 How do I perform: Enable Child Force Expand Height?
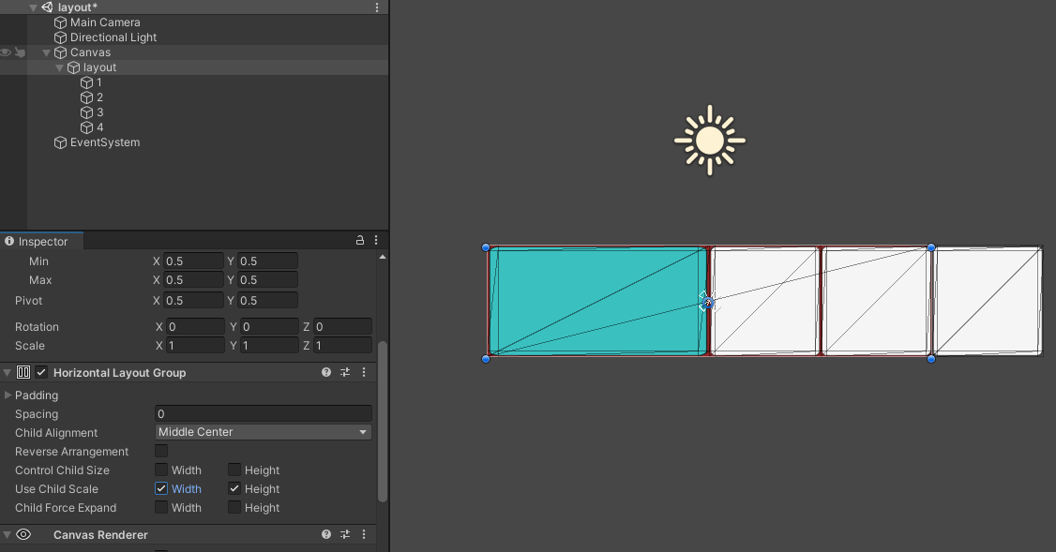pyautogui.click(x=234, y=508)
